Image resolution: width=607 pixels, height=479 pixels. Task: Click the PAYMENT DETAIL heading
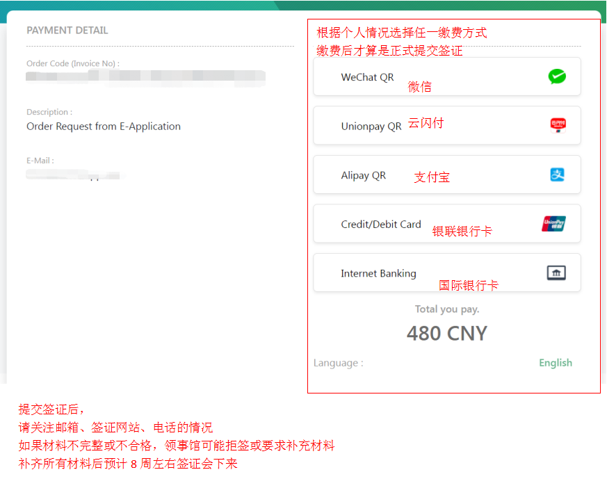coord(67,31)
